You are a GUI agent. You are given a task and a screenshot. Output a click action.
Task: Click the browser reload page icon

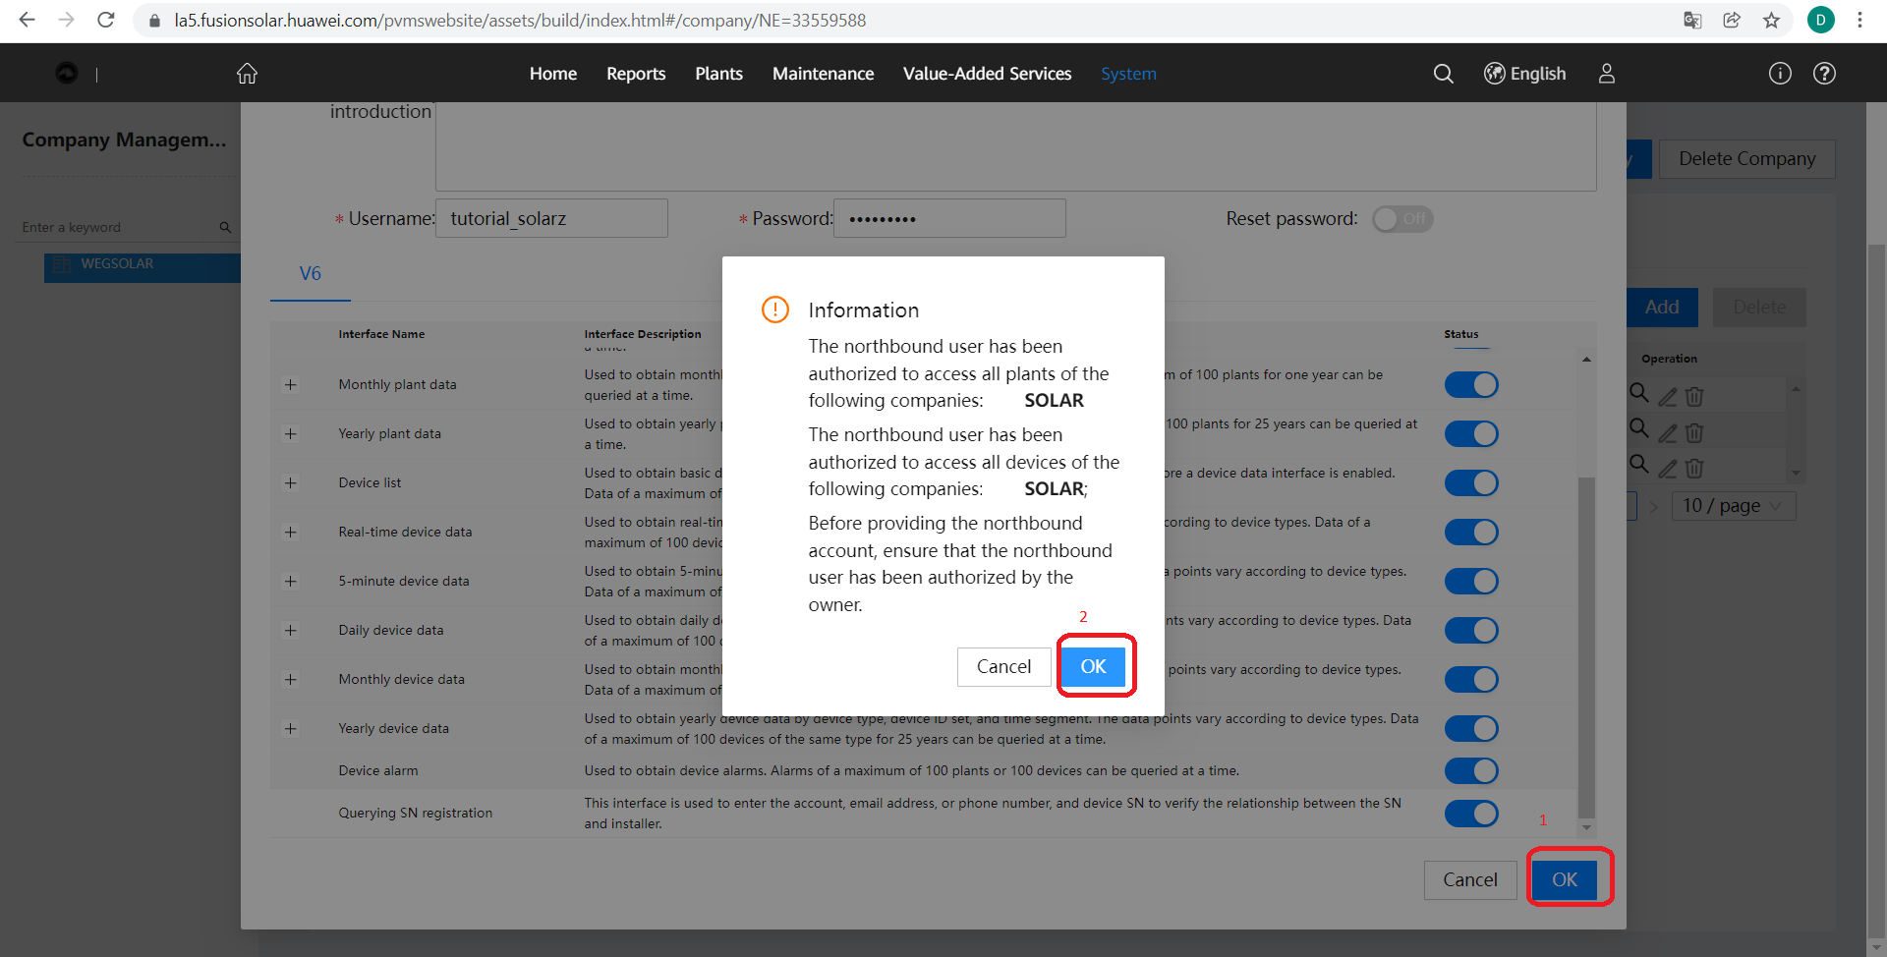(x=106, y=21)
